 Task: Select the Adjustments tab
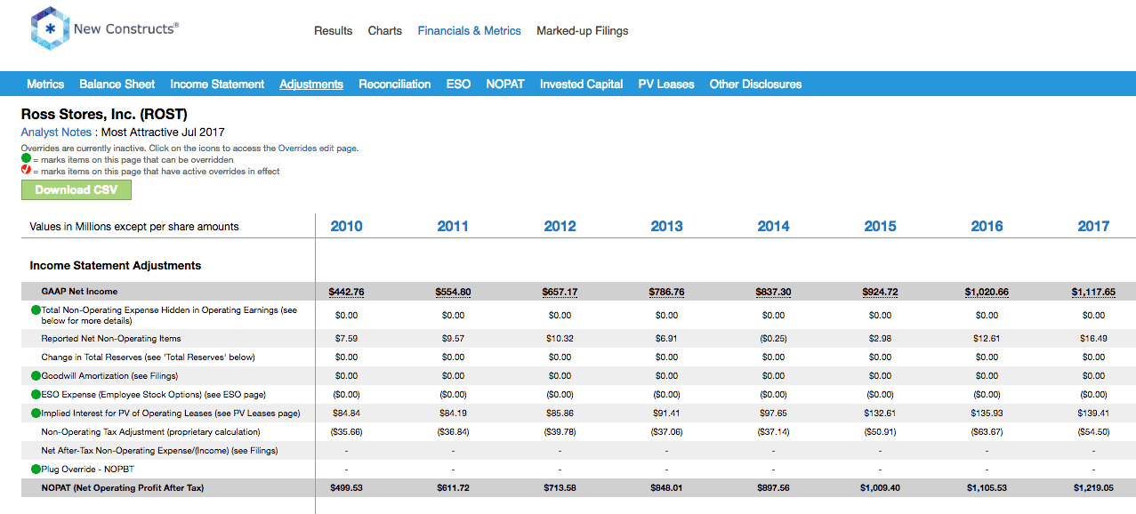(x=311, y=84)
